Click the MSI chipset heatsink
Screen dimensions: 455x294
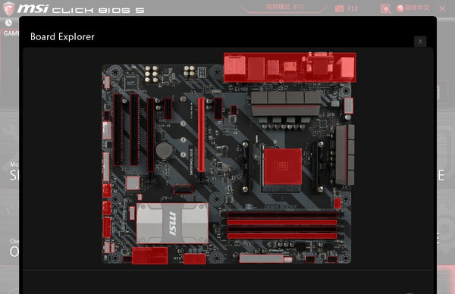click(172, 223)
